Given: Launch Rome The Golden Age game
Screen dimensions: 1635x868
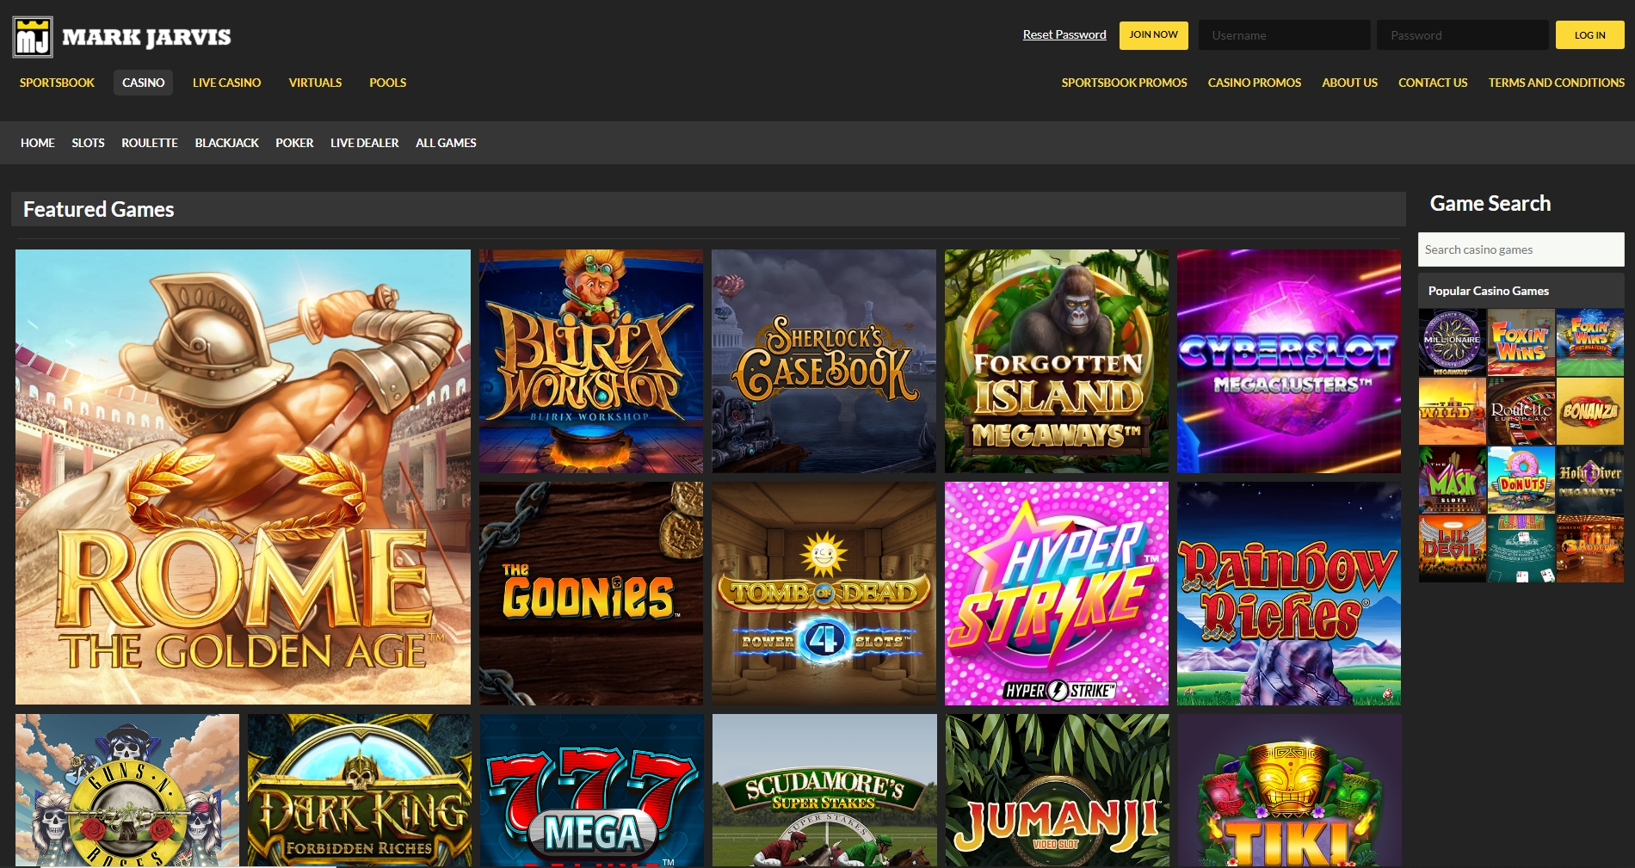Looking at the screenshot, I should (243, 477).
